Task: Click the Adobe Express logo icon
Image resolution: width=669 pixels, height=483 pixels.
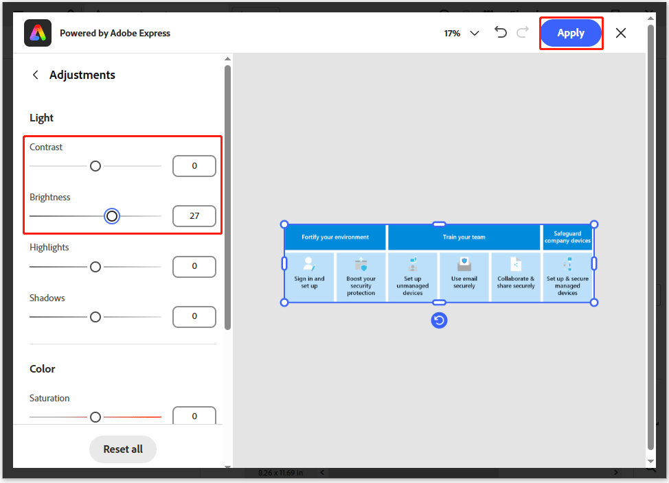Action: 38,32
